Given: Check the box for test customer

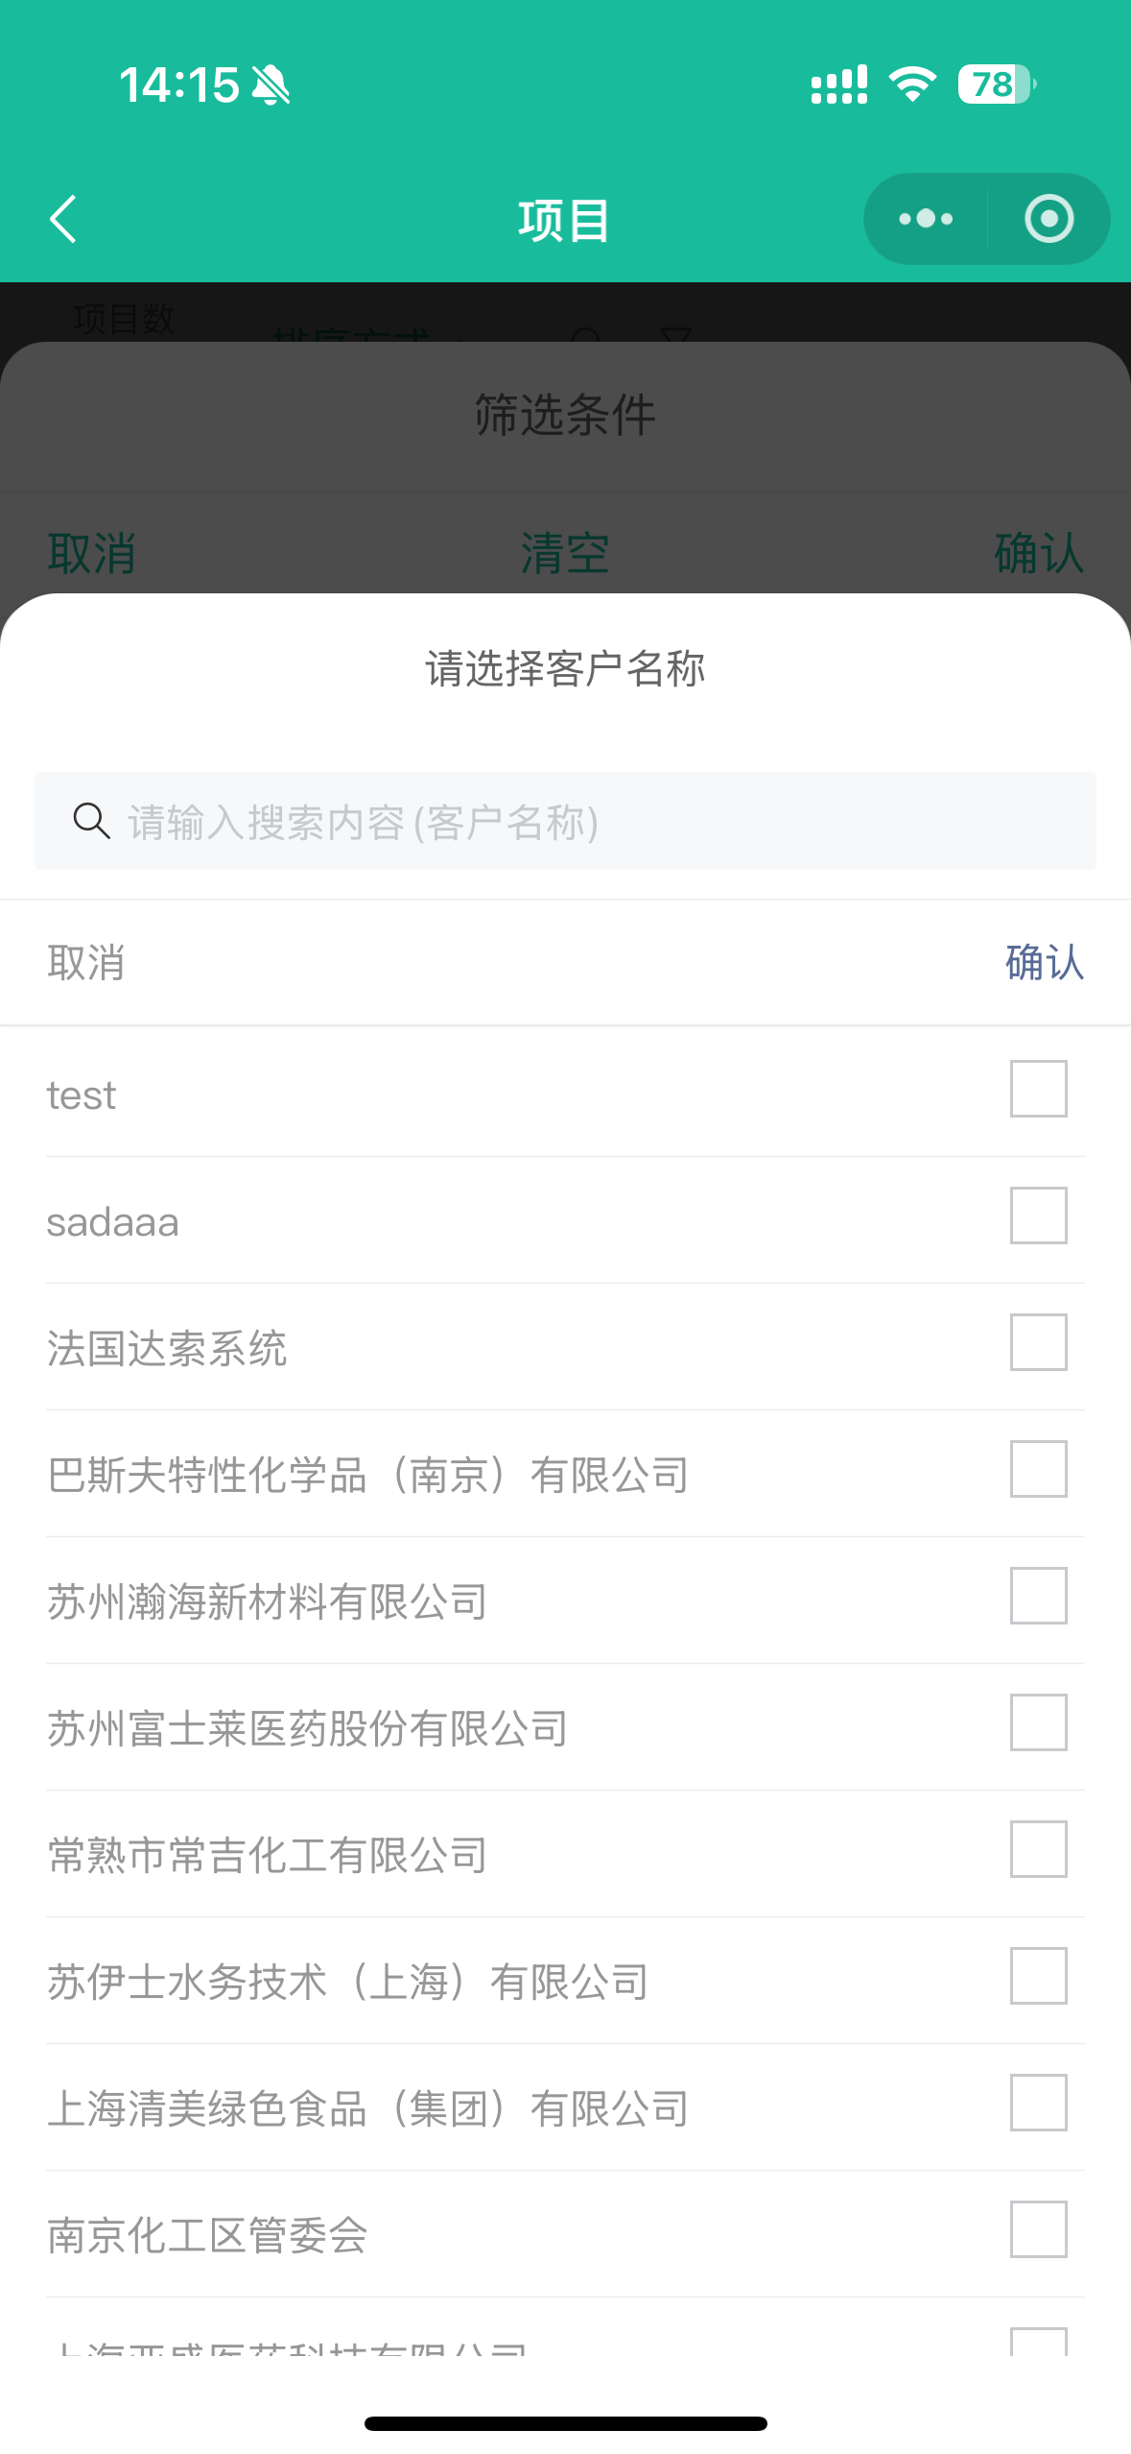Looking at the screenshot, I should pos(1038,1090).
